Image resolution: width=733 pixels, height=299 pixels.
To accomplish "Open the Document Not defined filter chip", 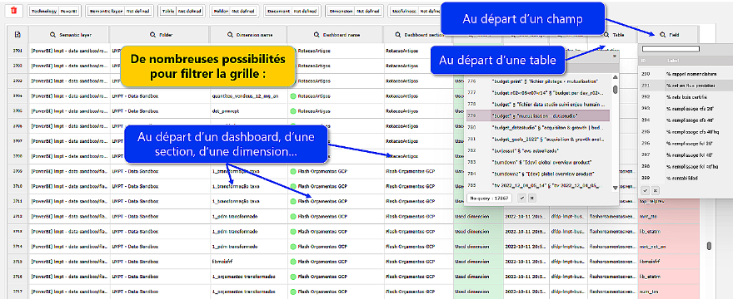I will coord(292,11).
